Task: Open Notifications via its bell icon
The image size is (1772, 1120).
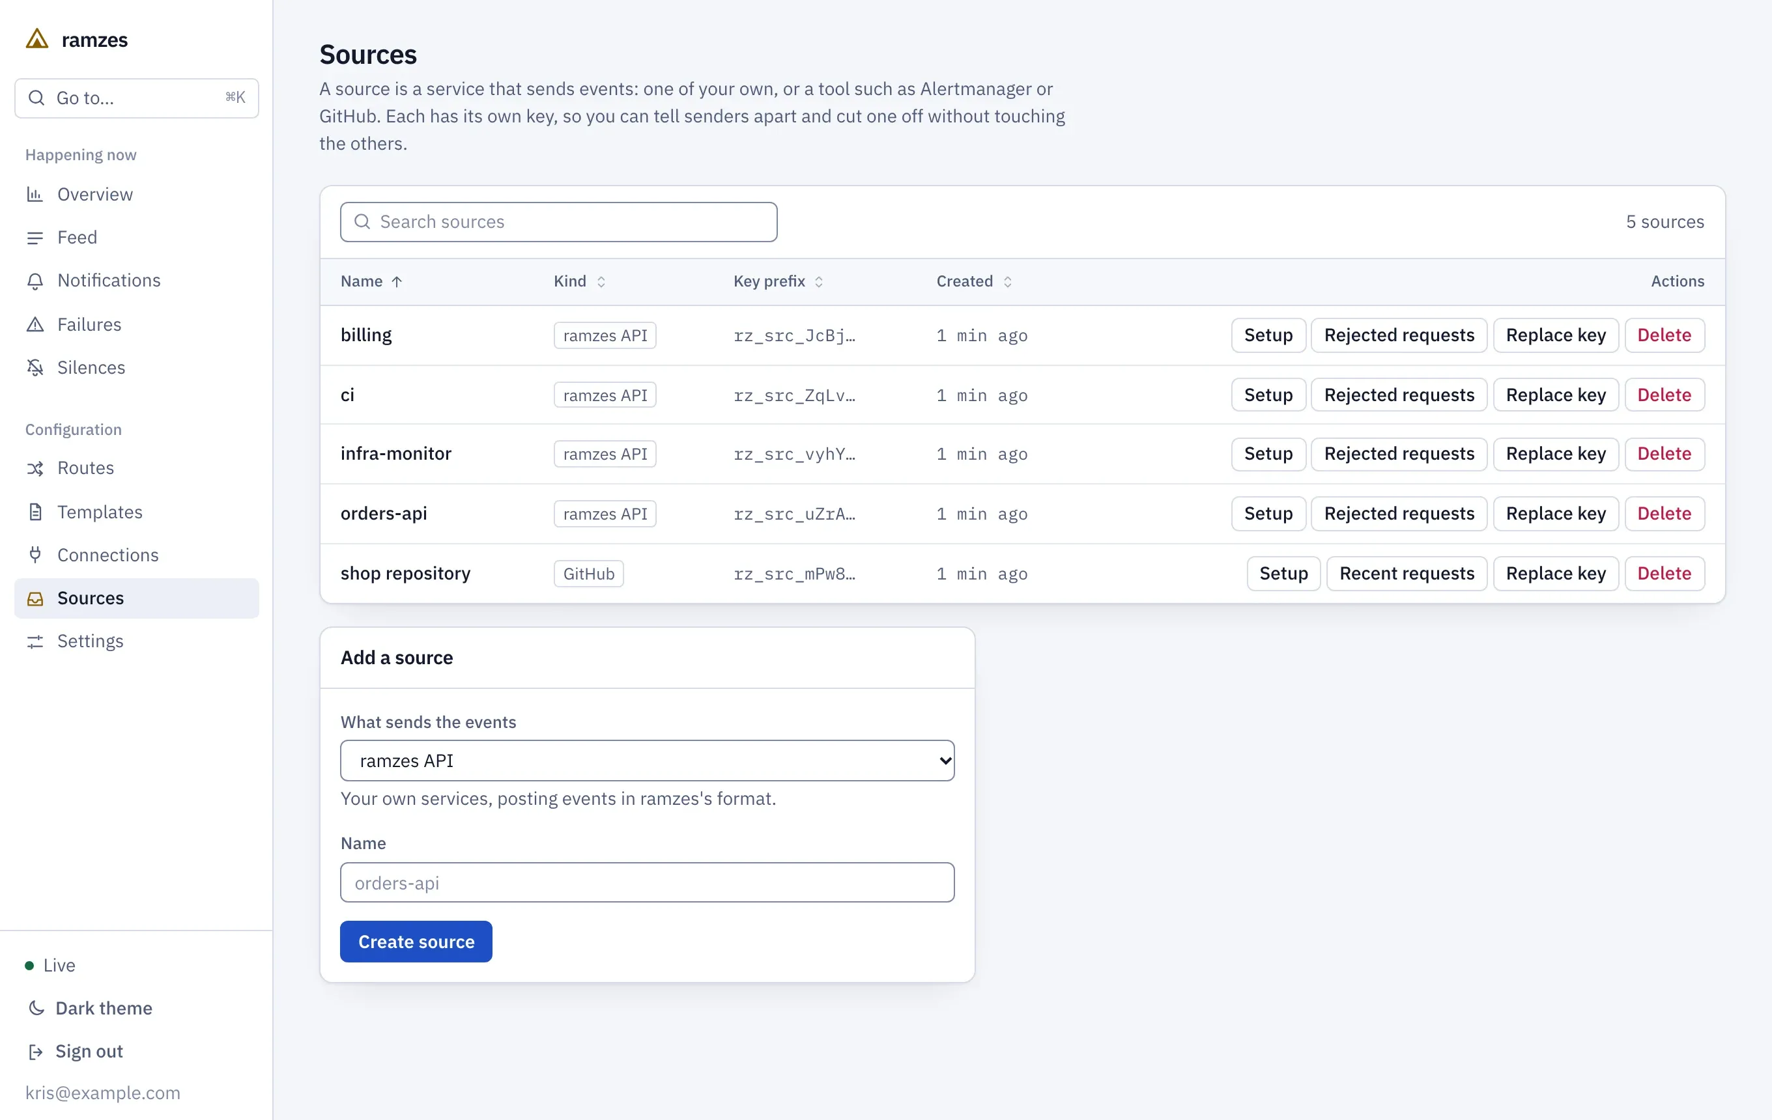Action: pyautogui.click(x=35, y=281)
